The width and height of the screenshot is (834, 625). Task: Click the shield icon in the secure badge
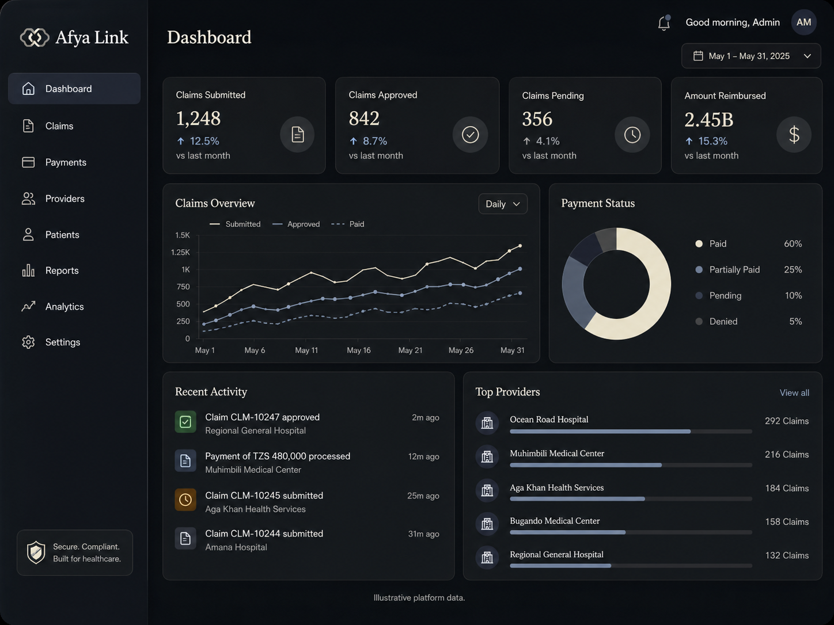(x=36, y=552)
